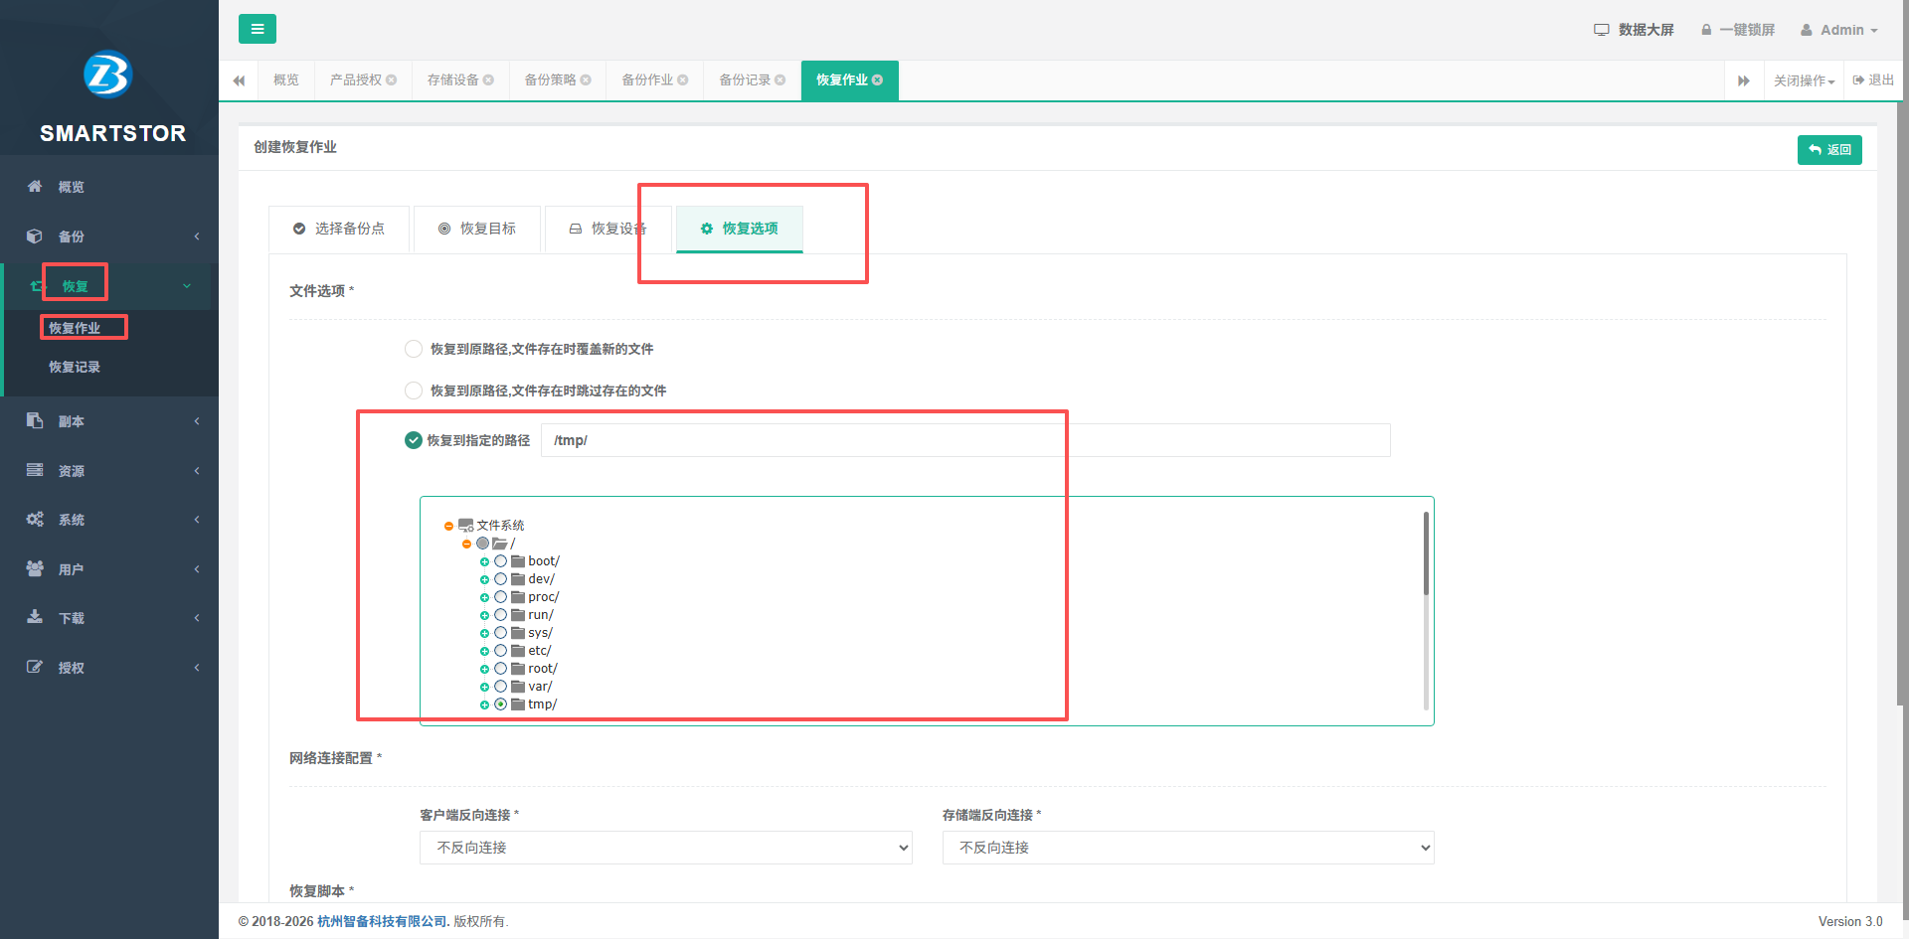Open the 选择备份点 wizard step
Viewport: 1909px width, 939px height.
[x=339, y=229]
